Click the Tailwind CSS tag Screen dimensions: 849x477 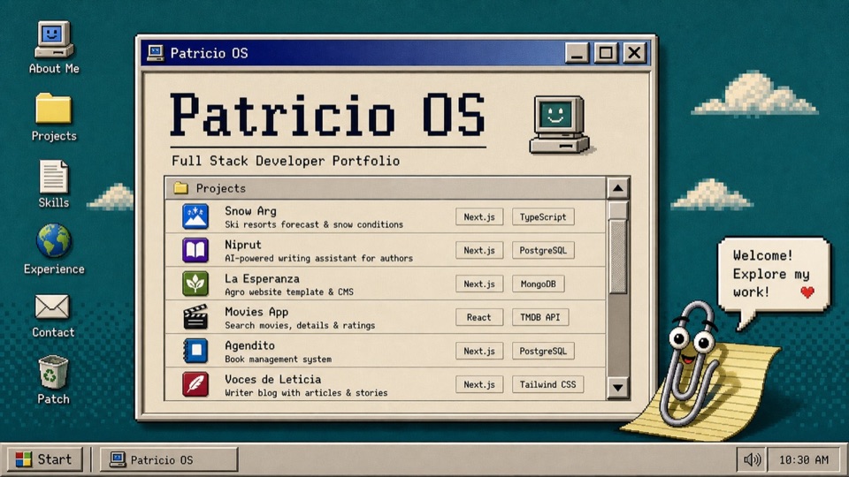[x=548, y=384]
